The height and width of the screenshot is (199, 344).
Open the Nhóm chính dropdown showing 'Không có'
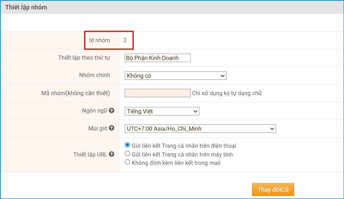[175, 76]
